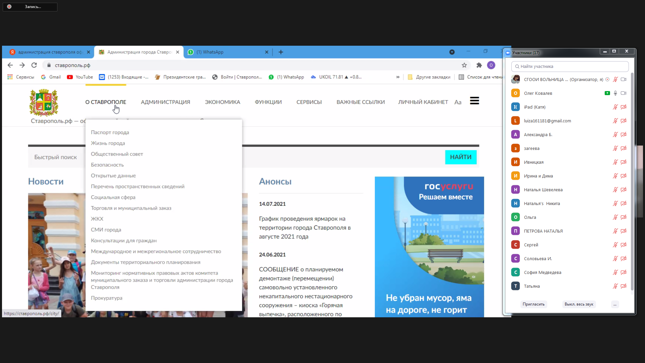Bookmark this page with the star icon
Screen dimensions: 645x363
point(464,65)
